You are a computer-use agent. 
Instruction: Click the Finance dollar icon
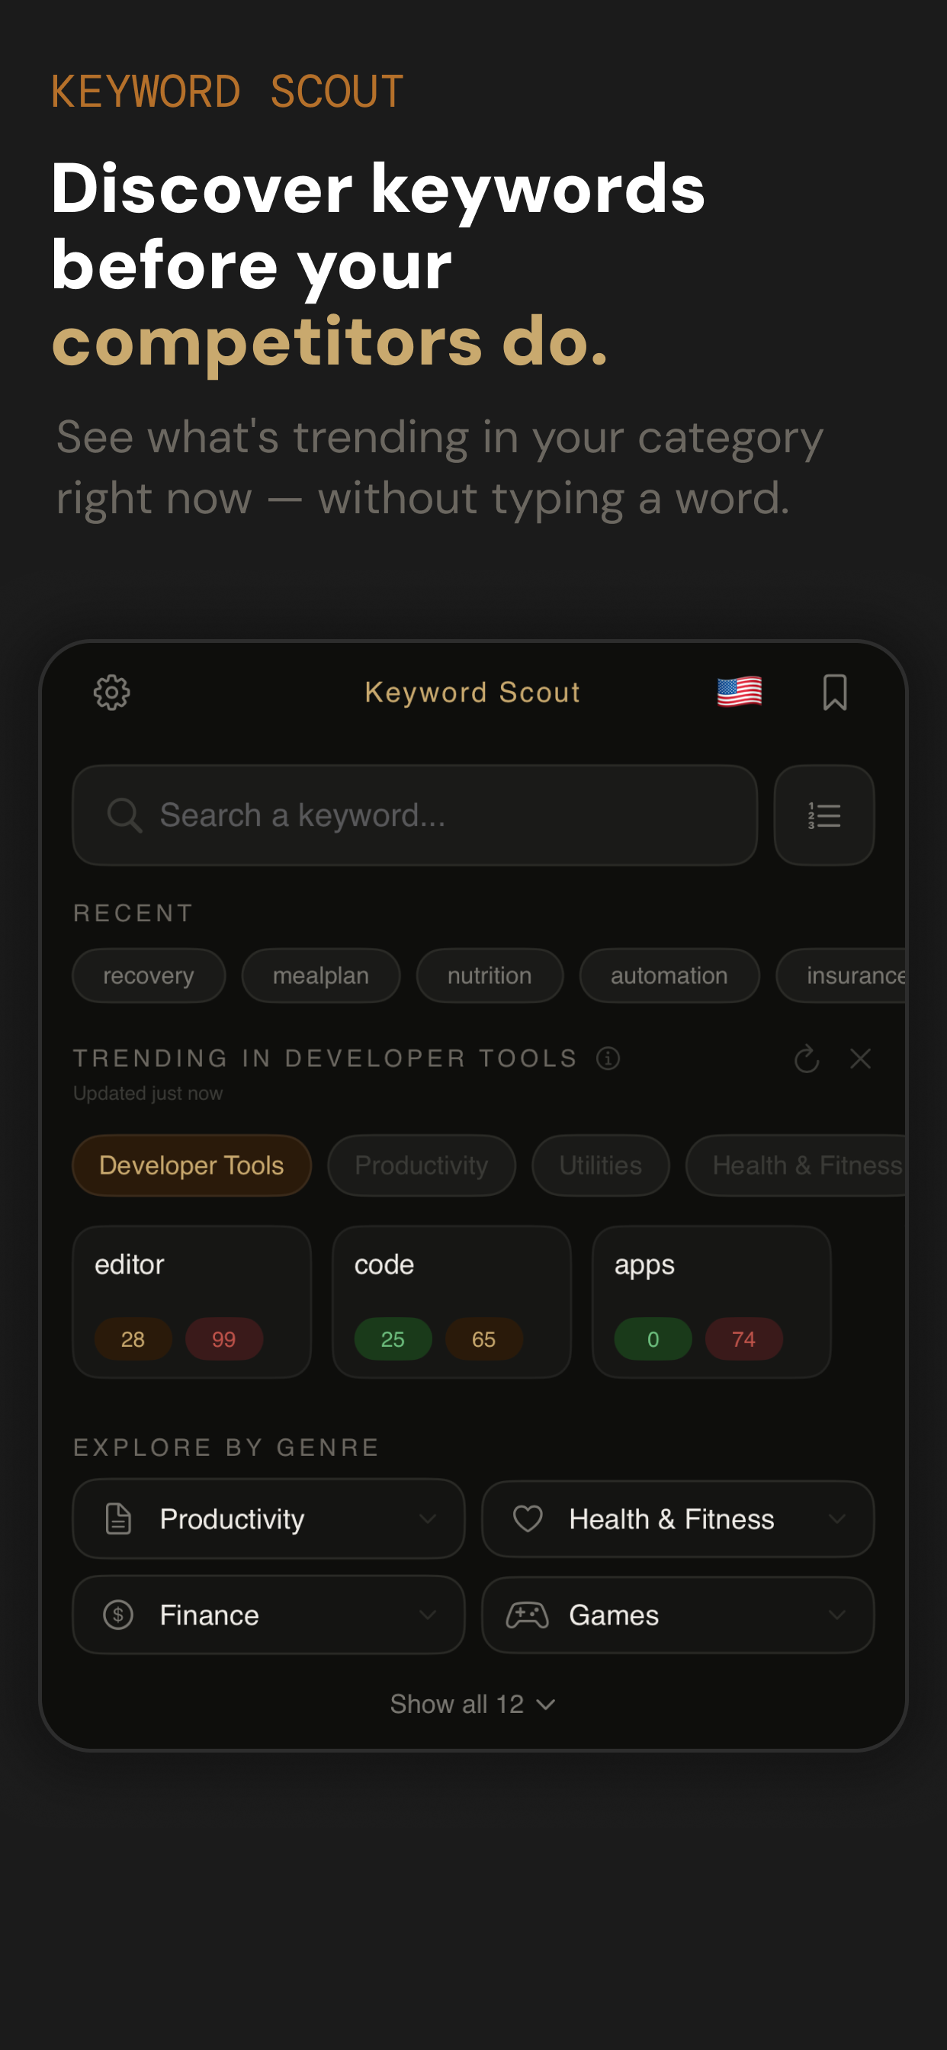pos(117,1615)
